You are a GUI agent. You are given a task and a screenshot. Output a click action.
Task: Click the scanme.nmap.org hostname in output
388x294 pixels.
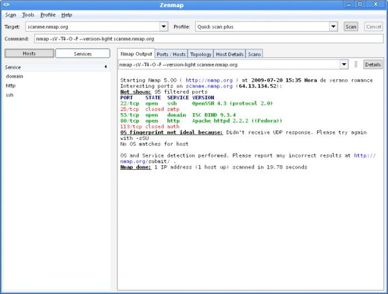coord(209,86)
